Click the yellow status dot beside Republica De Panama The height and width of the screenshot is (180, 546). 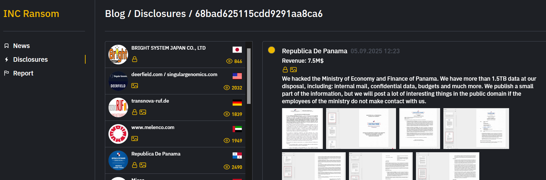pos(271,50)
